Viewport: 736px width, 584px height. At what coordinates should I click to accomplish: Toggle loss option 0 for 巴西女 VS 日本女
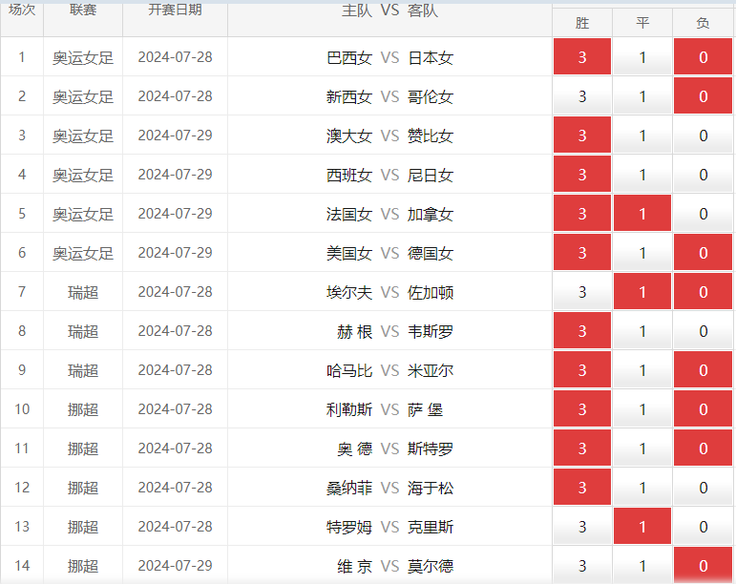[703, 56]
